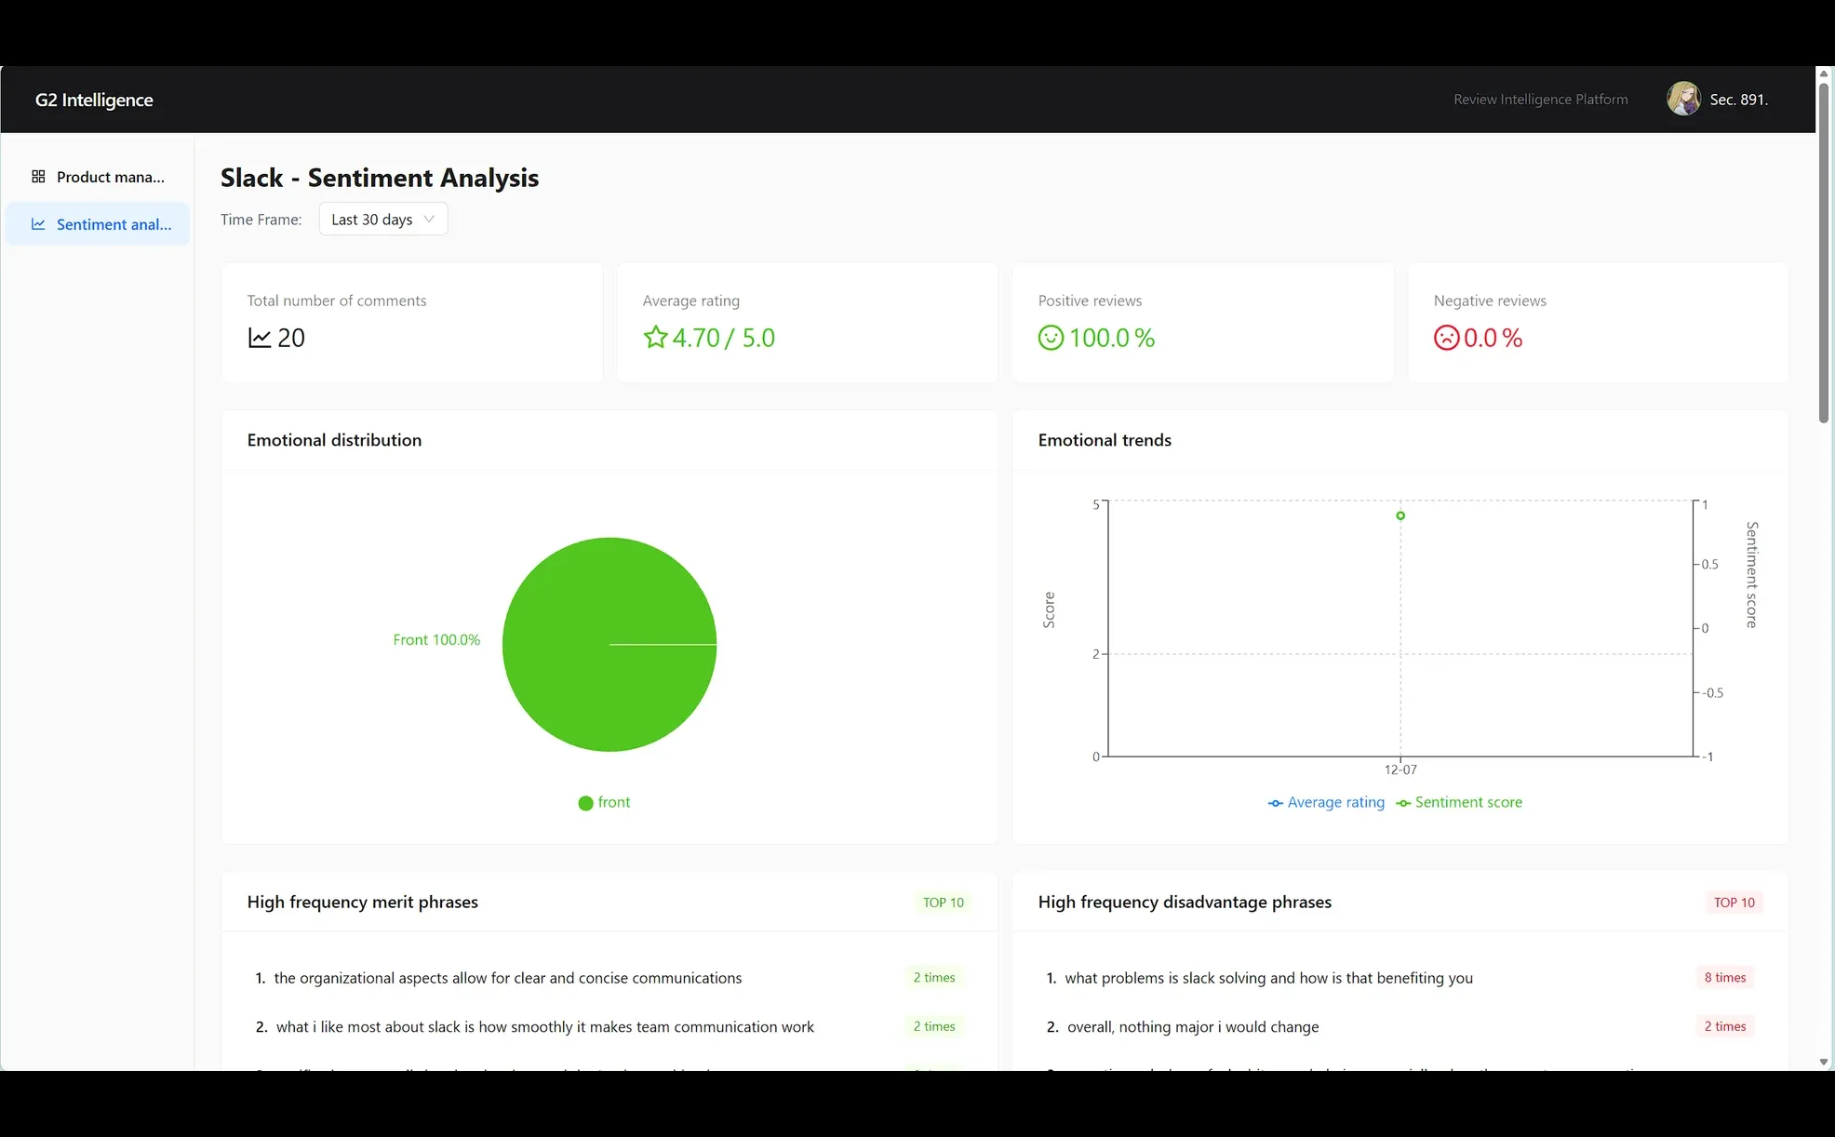Click the Sentiment analysis chart icon
The width and height of the screenshot is (1835, 1137).
pos(38,224)
